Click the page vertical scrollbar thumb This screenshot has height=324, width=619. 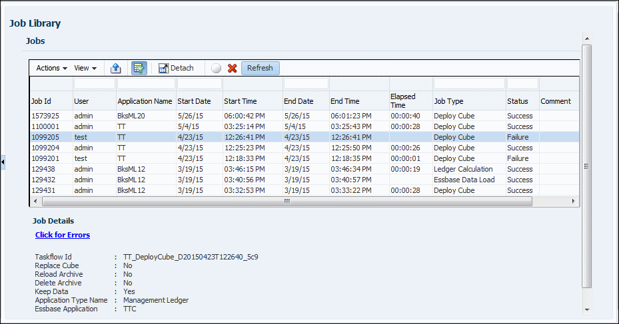click(587, 166)
